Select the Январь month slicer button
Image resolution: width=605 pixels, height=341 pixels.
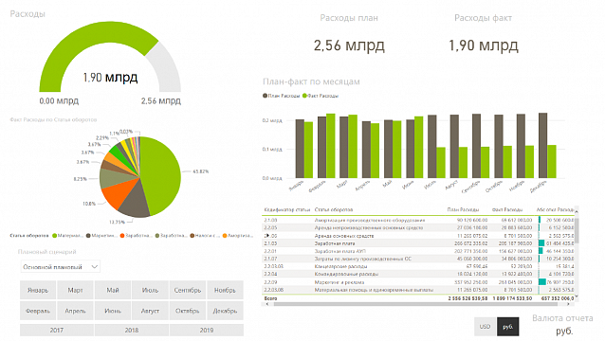pos(38,290)
